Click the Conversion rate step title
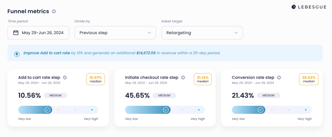The width and height of the screenshot is (332, 137). [253, 78]
